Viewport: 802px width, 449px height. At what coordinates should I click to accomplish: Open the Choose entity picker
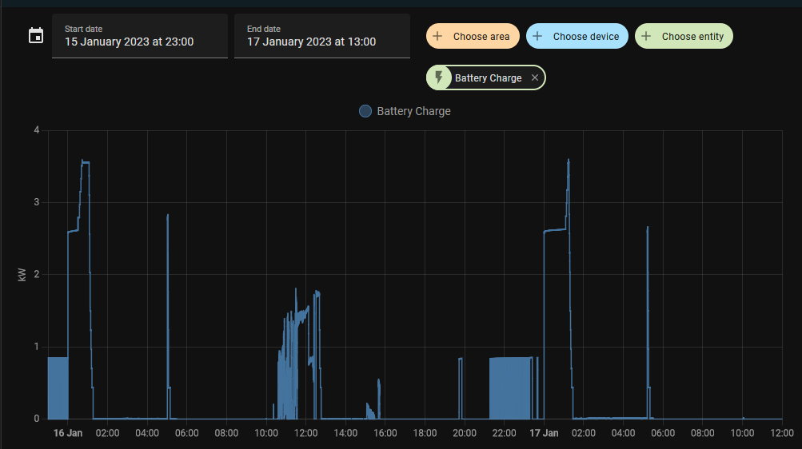pyautogui.click(x=692, y=36)
